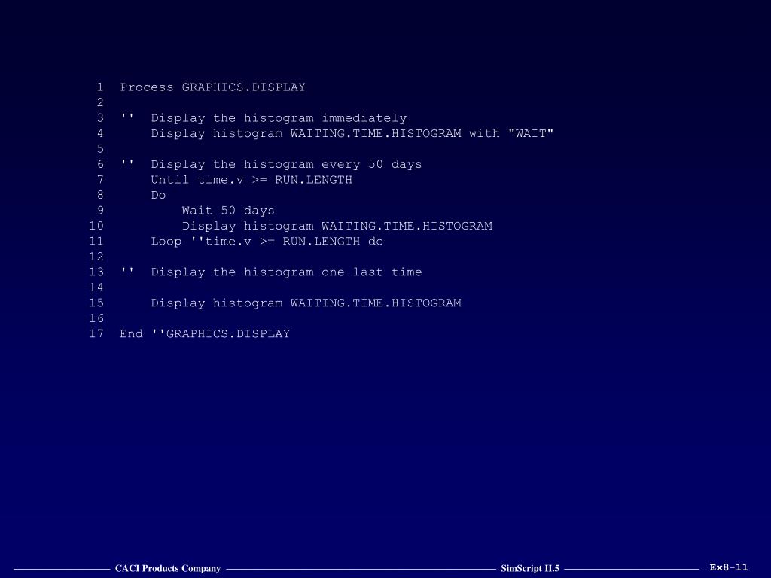Click line with "WAIT" histogram display

tap(352, 134)
